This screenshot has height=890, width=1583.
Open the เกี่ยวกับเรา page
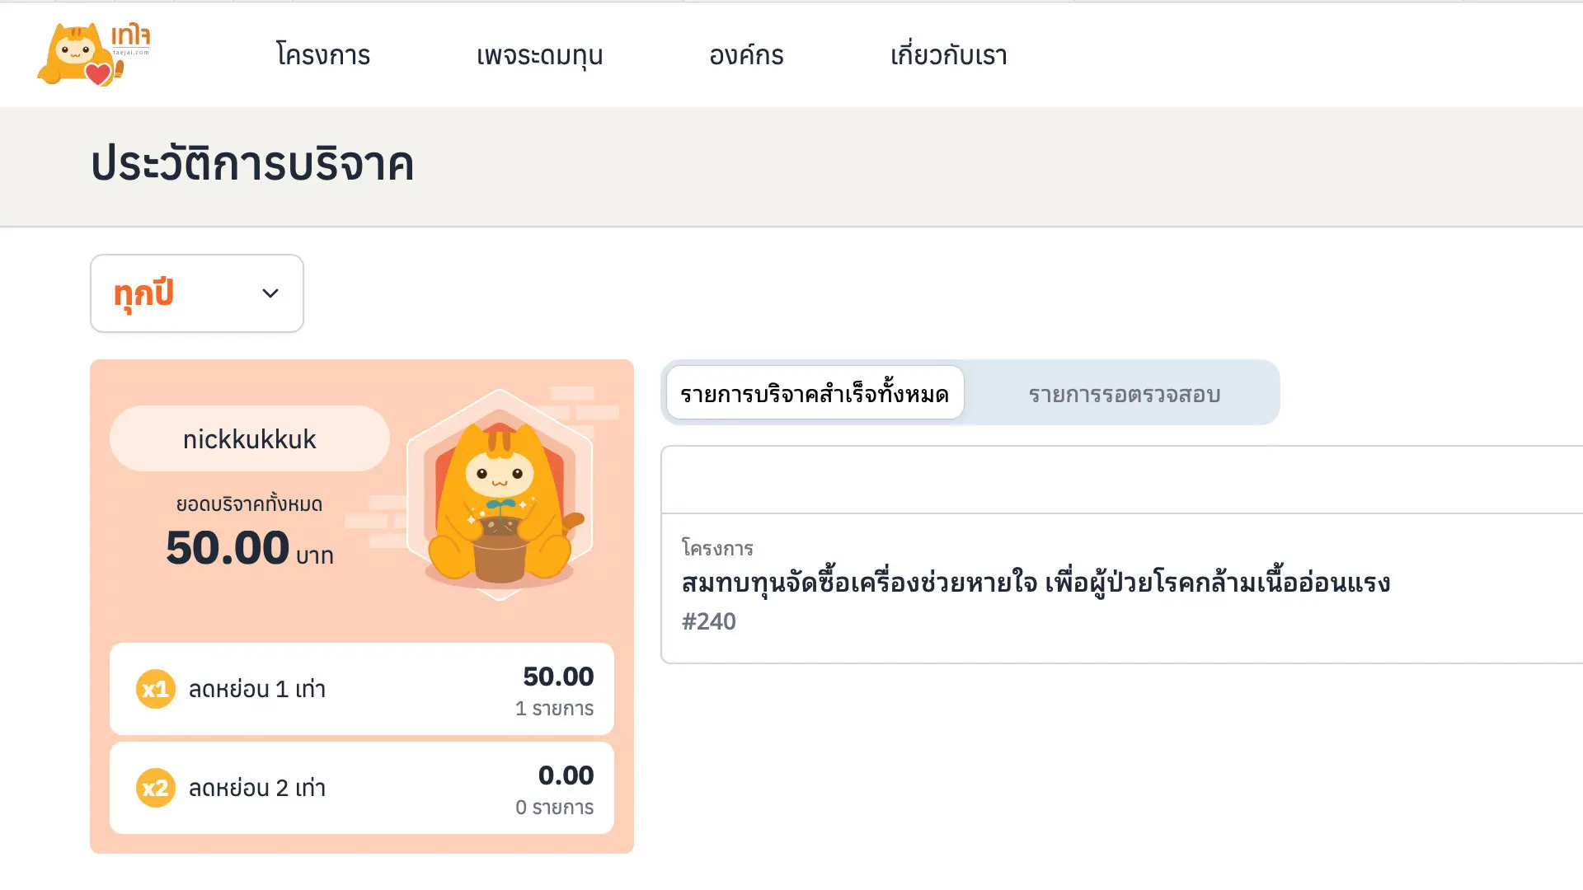point(948,55)
